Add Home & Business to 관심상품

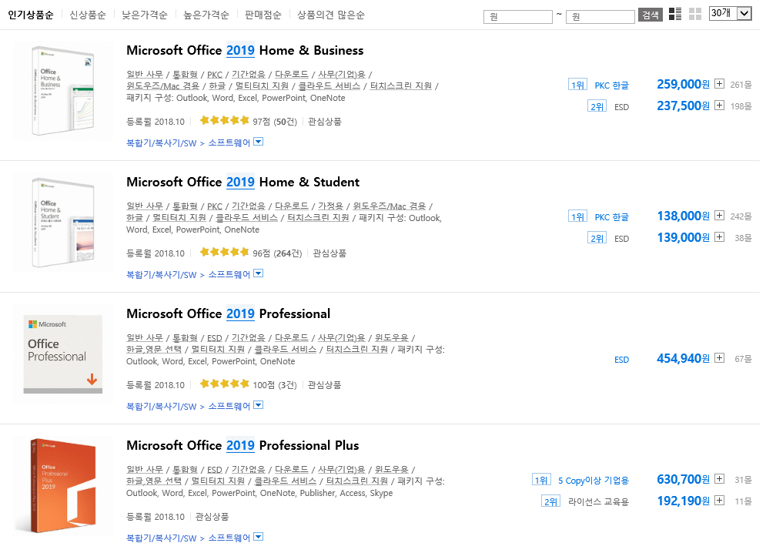[x=324, y=121]
